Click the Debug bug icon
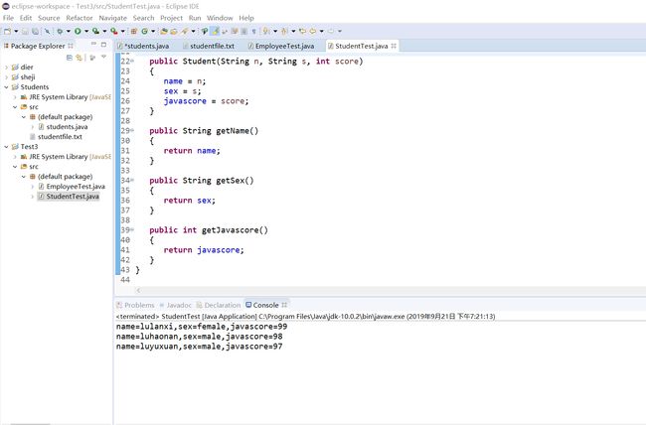The width and height of the screenshot is (646, 425). tap(60, 32)
